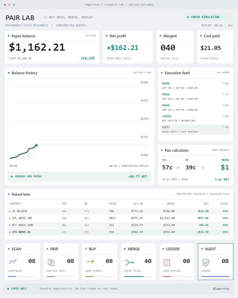Image resolution: width=238 pixels, height=298 pixels.
Task: Select the BUY pipeline card title
Action: tap(93, 249)
